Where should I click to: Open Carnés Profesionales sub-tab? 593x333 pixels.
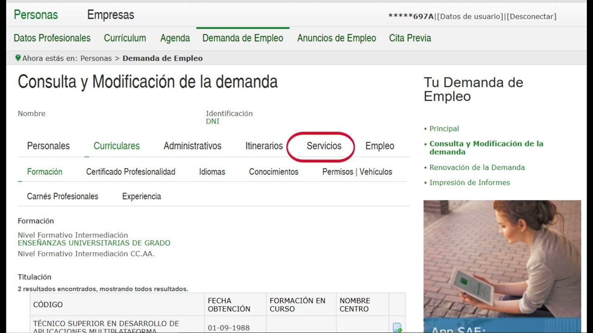63,197
